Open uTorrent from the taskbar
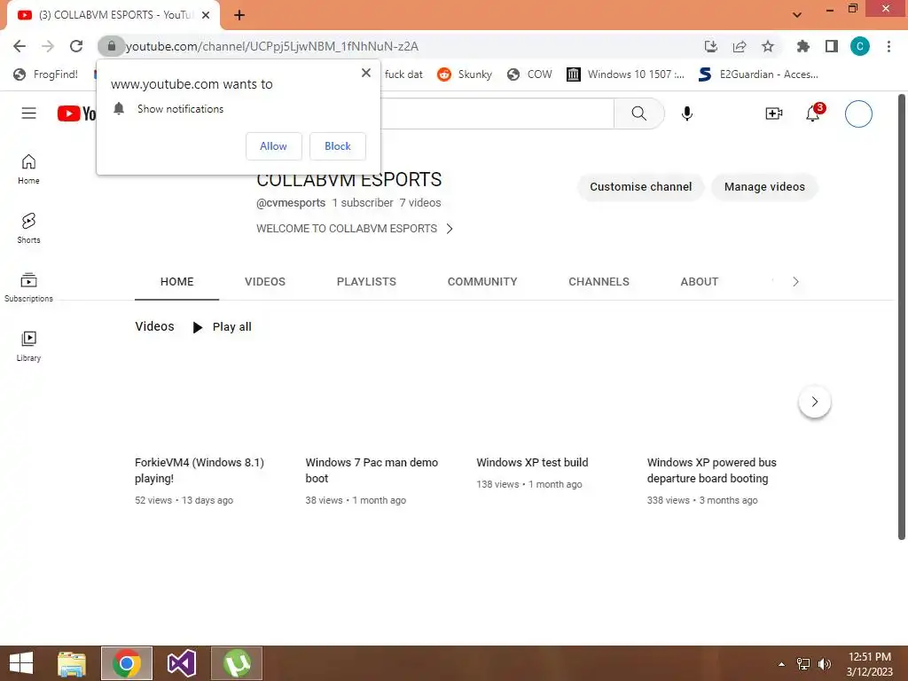Screen dimensions: 908x681 [237, 663]
